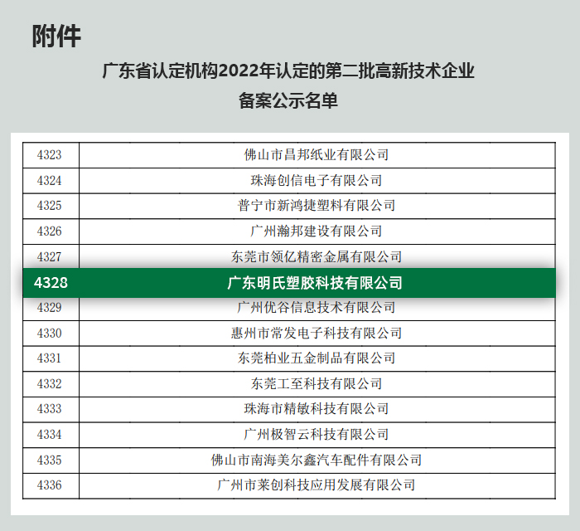Select 广州市莱创科技应用发展有限公司 row
Screen dimensions: 580x531
pyautogui.click(x=316, y=485)
